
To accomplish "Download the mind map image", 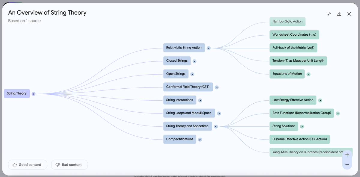I will [339, 14].
